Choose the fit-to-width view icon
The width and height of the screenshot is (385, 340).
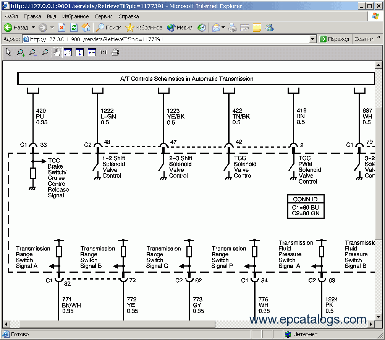tap(92, 53)
